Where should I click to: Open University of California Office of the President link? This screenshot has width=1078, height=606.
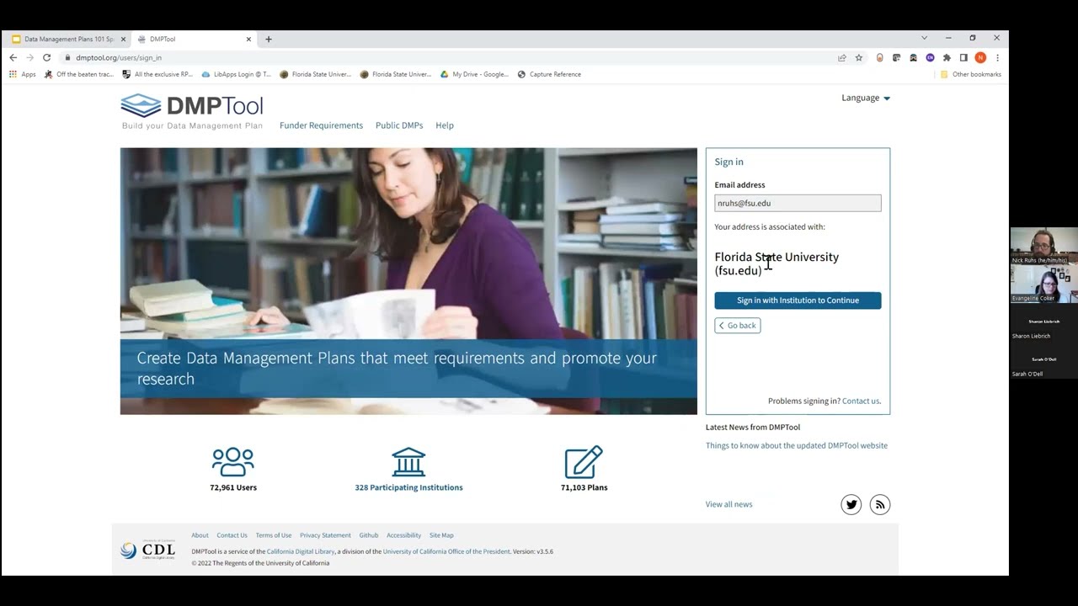point(446,551)
